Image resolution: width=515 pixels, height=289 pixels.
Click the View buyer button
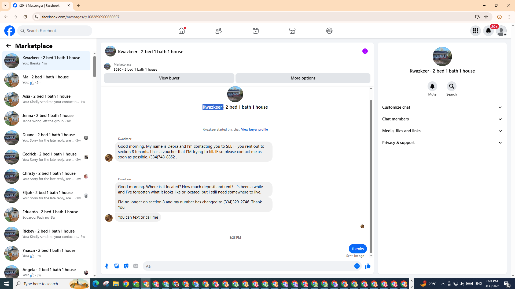click(169, 78)
